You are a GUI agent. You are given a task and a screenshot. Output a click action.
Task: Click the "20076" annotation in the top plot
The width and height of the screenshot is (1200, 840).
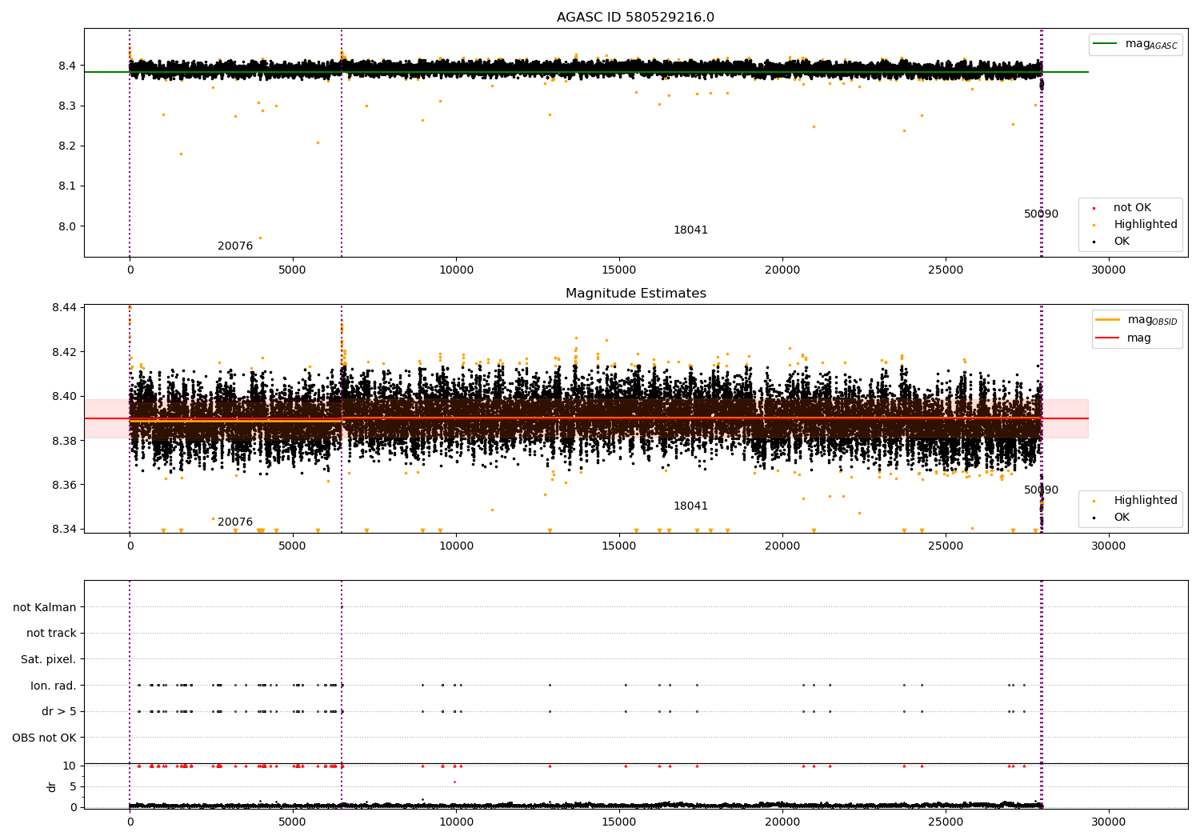click(235, 246)
